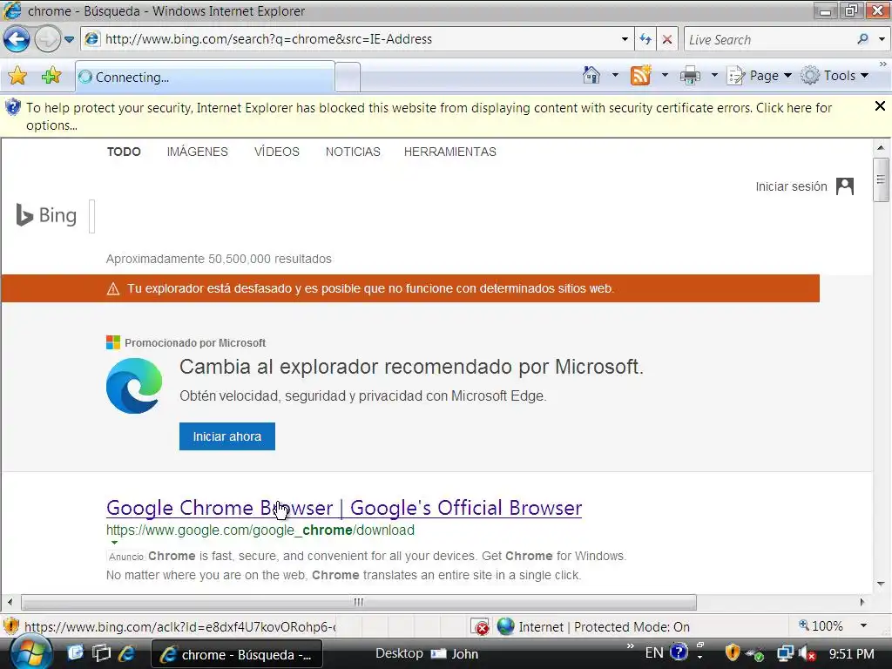The width and height of the screenshot is (892, 669).
Task: Click the status bar security shield icon
Action: (10, 626)
